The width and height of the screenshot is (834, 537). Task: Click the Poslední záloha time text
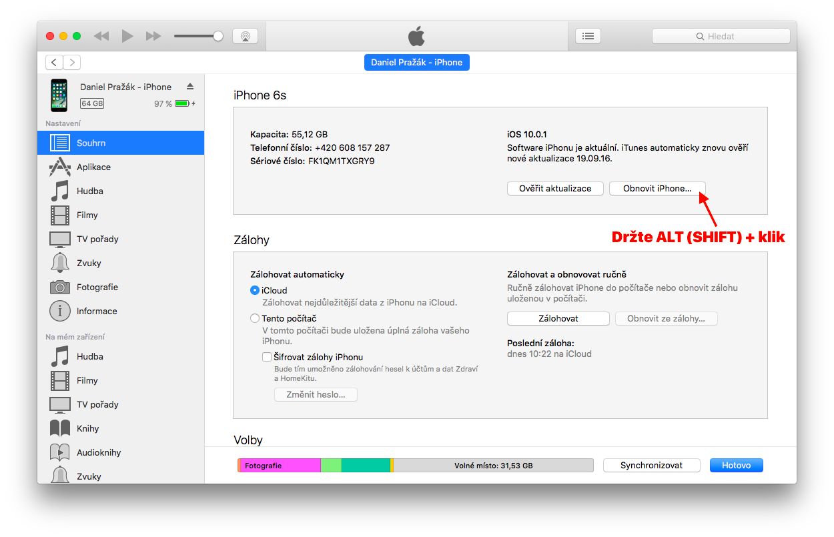[x=549, y=354]
